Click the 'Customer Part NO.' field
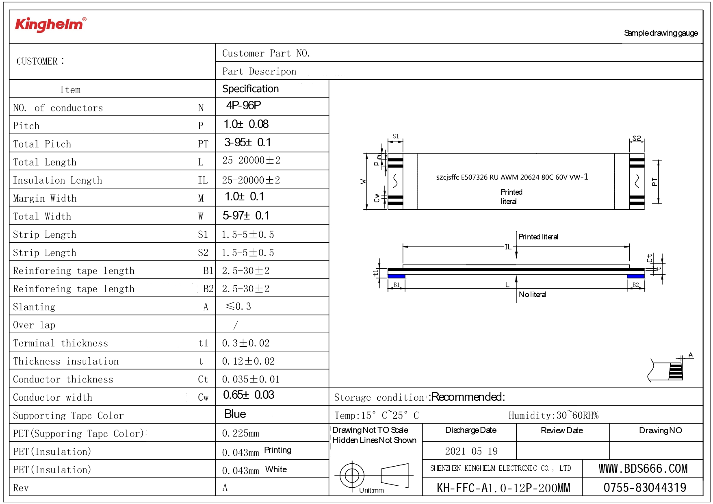This screenshot has width=713, height=504. click(459, 53)
